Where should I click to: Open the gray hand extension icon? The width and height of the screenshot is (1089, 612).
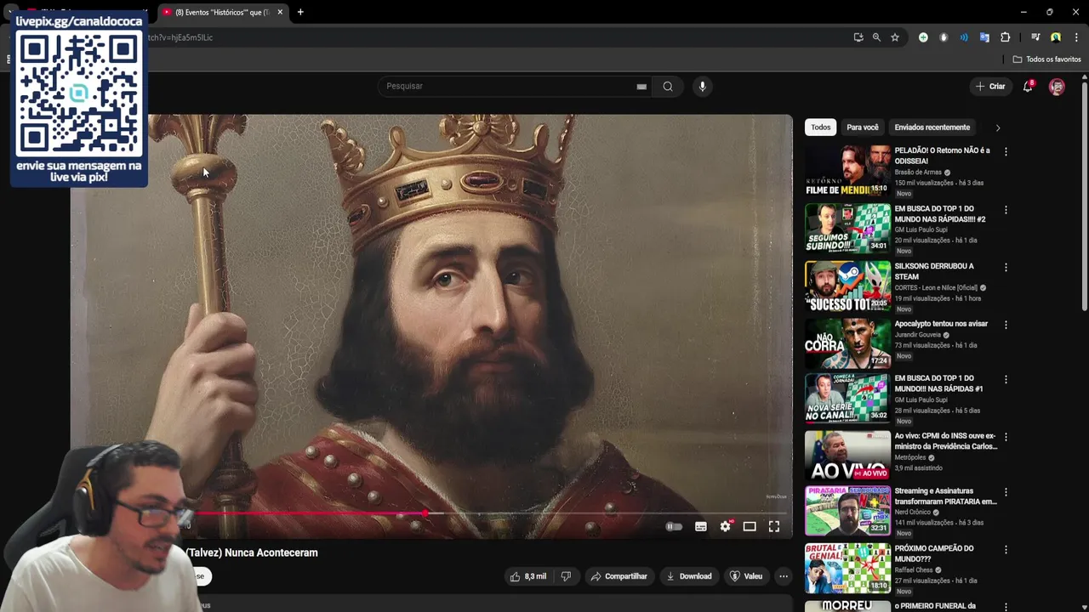click(944, 37)
